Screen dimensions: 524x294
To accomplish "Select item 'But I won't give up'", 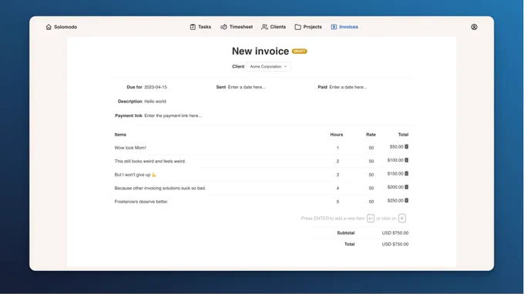I will click(136, 175).
